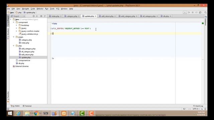Open Project panel settings gear

[x=41, y=16]
